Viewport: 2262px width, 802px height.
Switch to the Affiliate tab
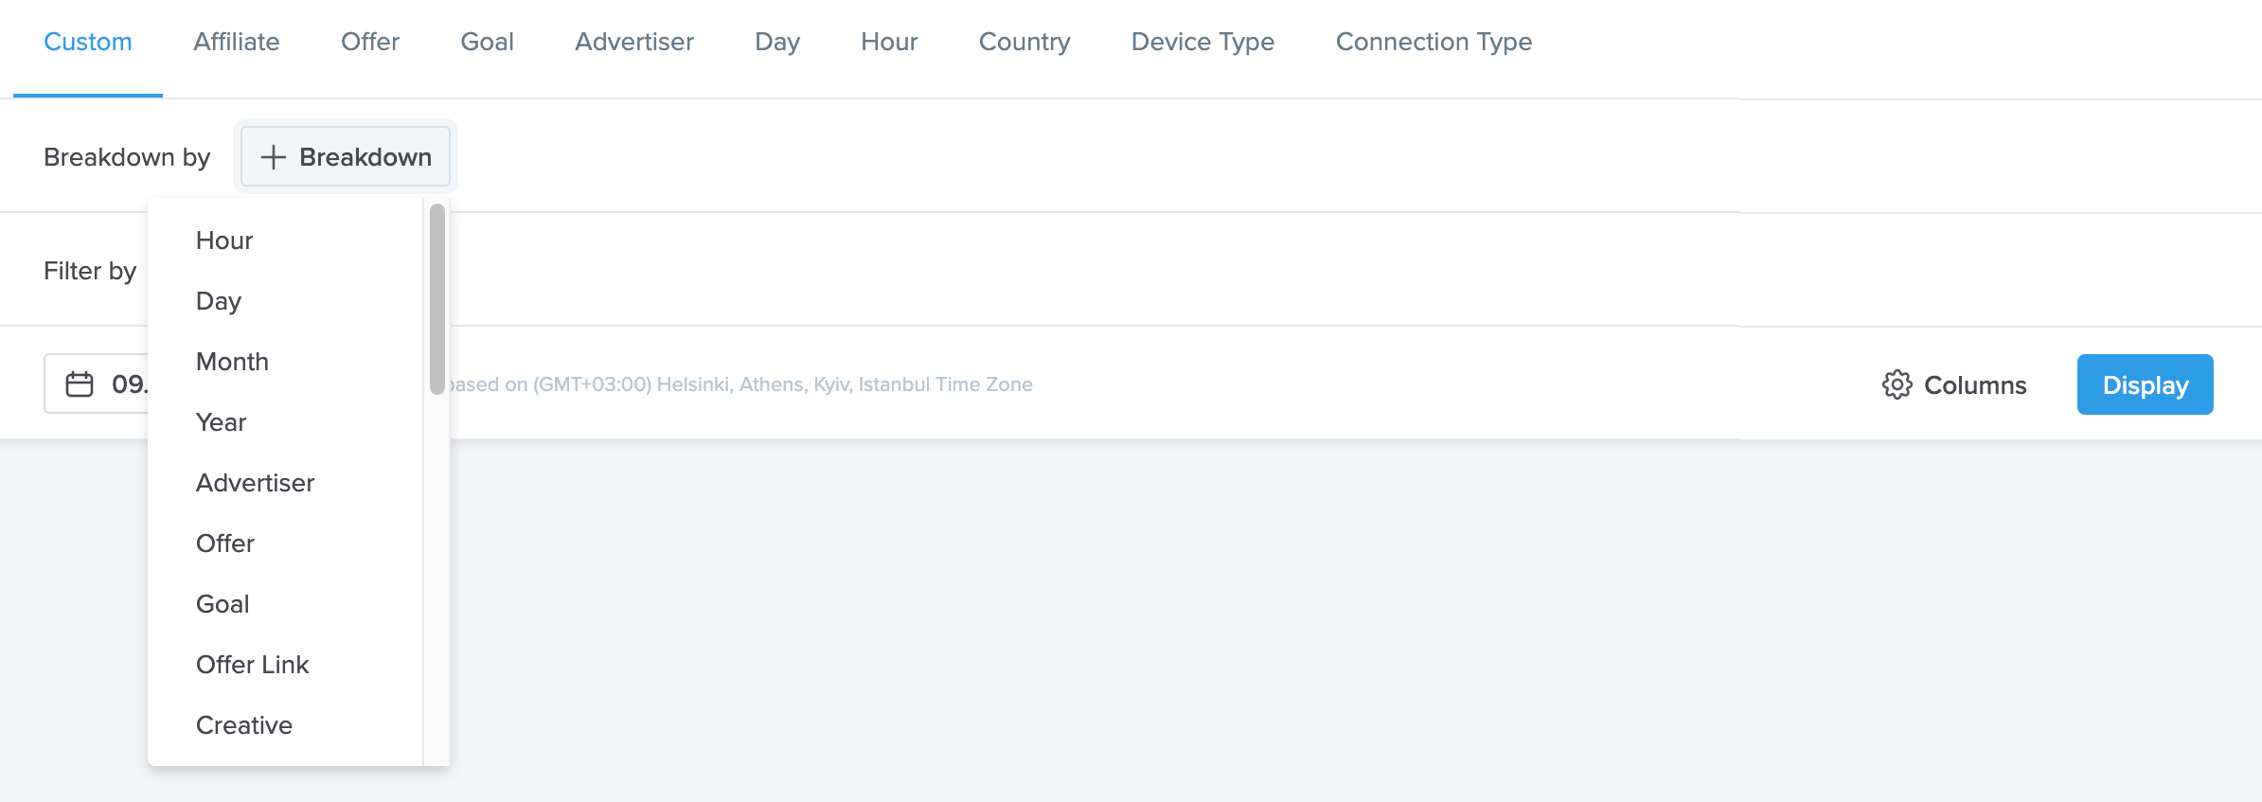point(236,42)
